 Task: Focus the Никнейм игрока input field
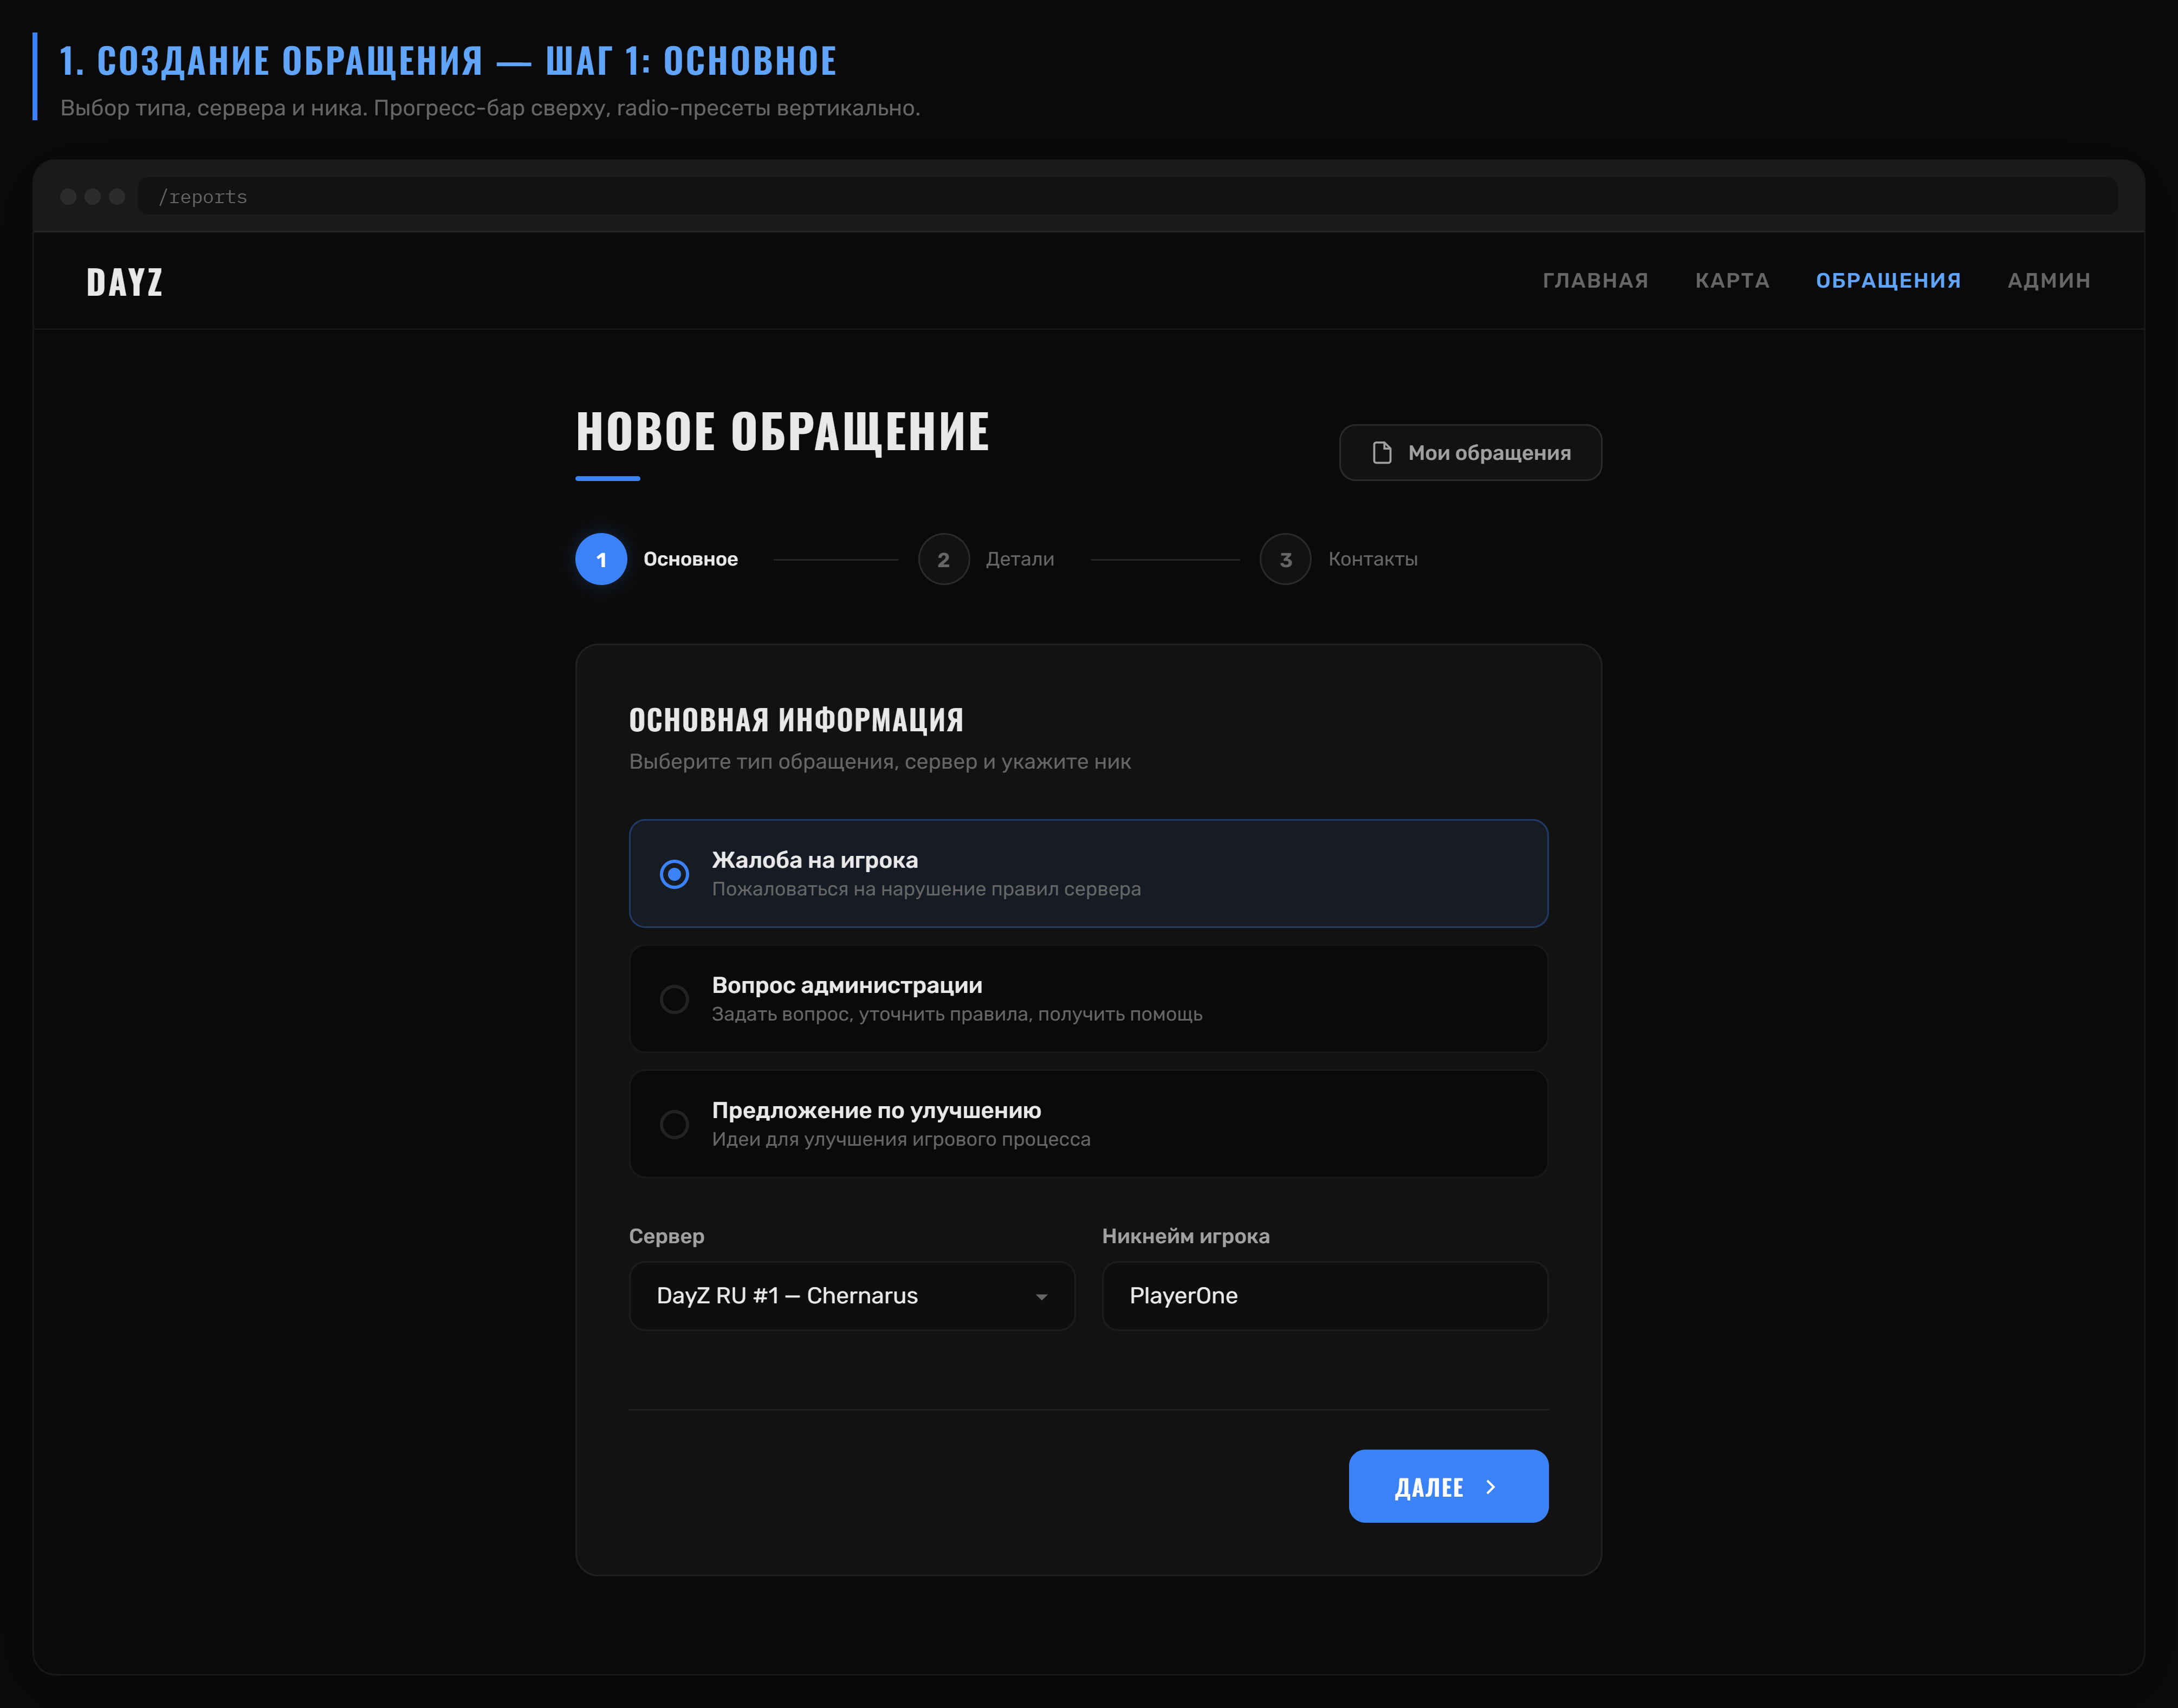click(x=1324, y=1296)
